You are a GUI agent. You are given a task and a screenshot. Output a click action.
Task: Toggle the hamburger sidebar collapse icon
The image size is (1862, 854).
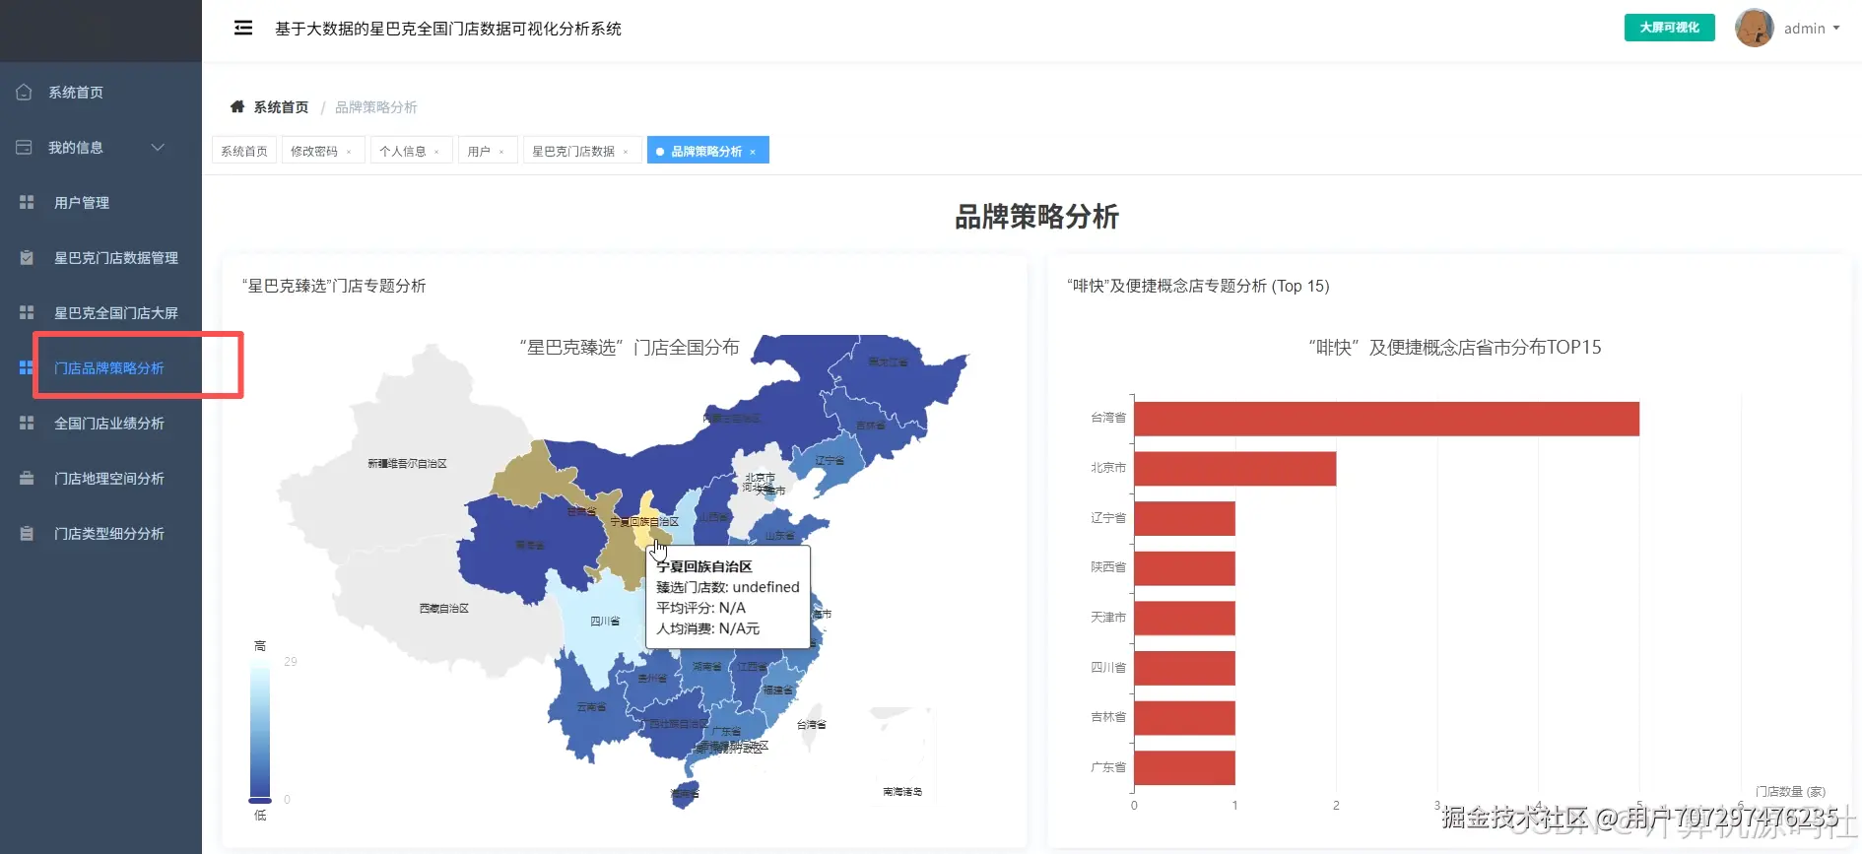[243, 28]
